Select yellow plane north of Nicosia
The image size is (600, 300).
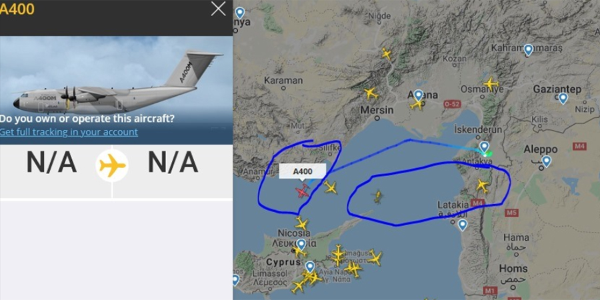[x=301, y=223]
